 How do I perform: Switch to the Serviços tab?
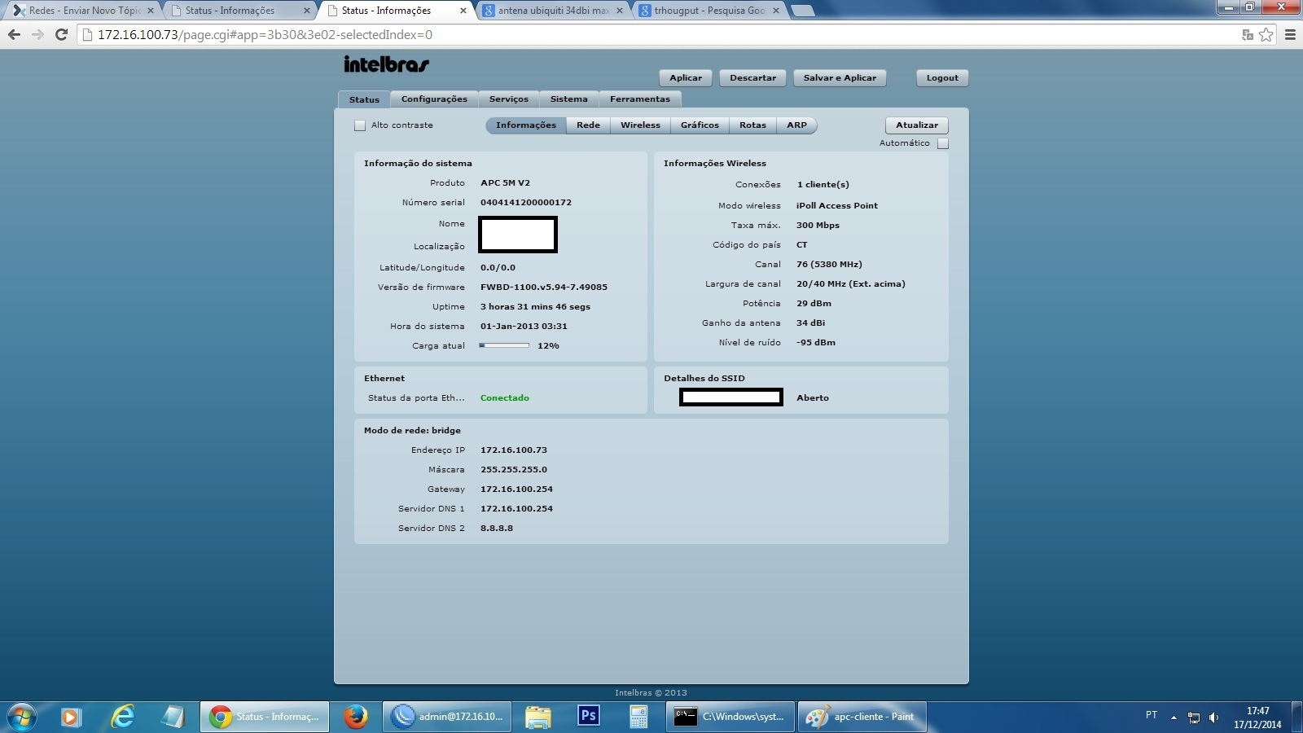tap(509, 99)
